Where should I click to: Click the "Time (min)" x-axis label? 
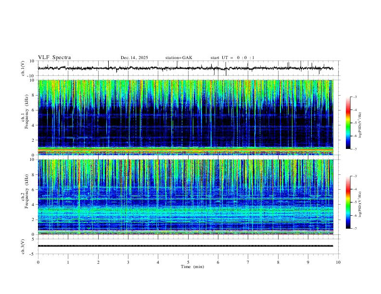click(x=192, y=267)
